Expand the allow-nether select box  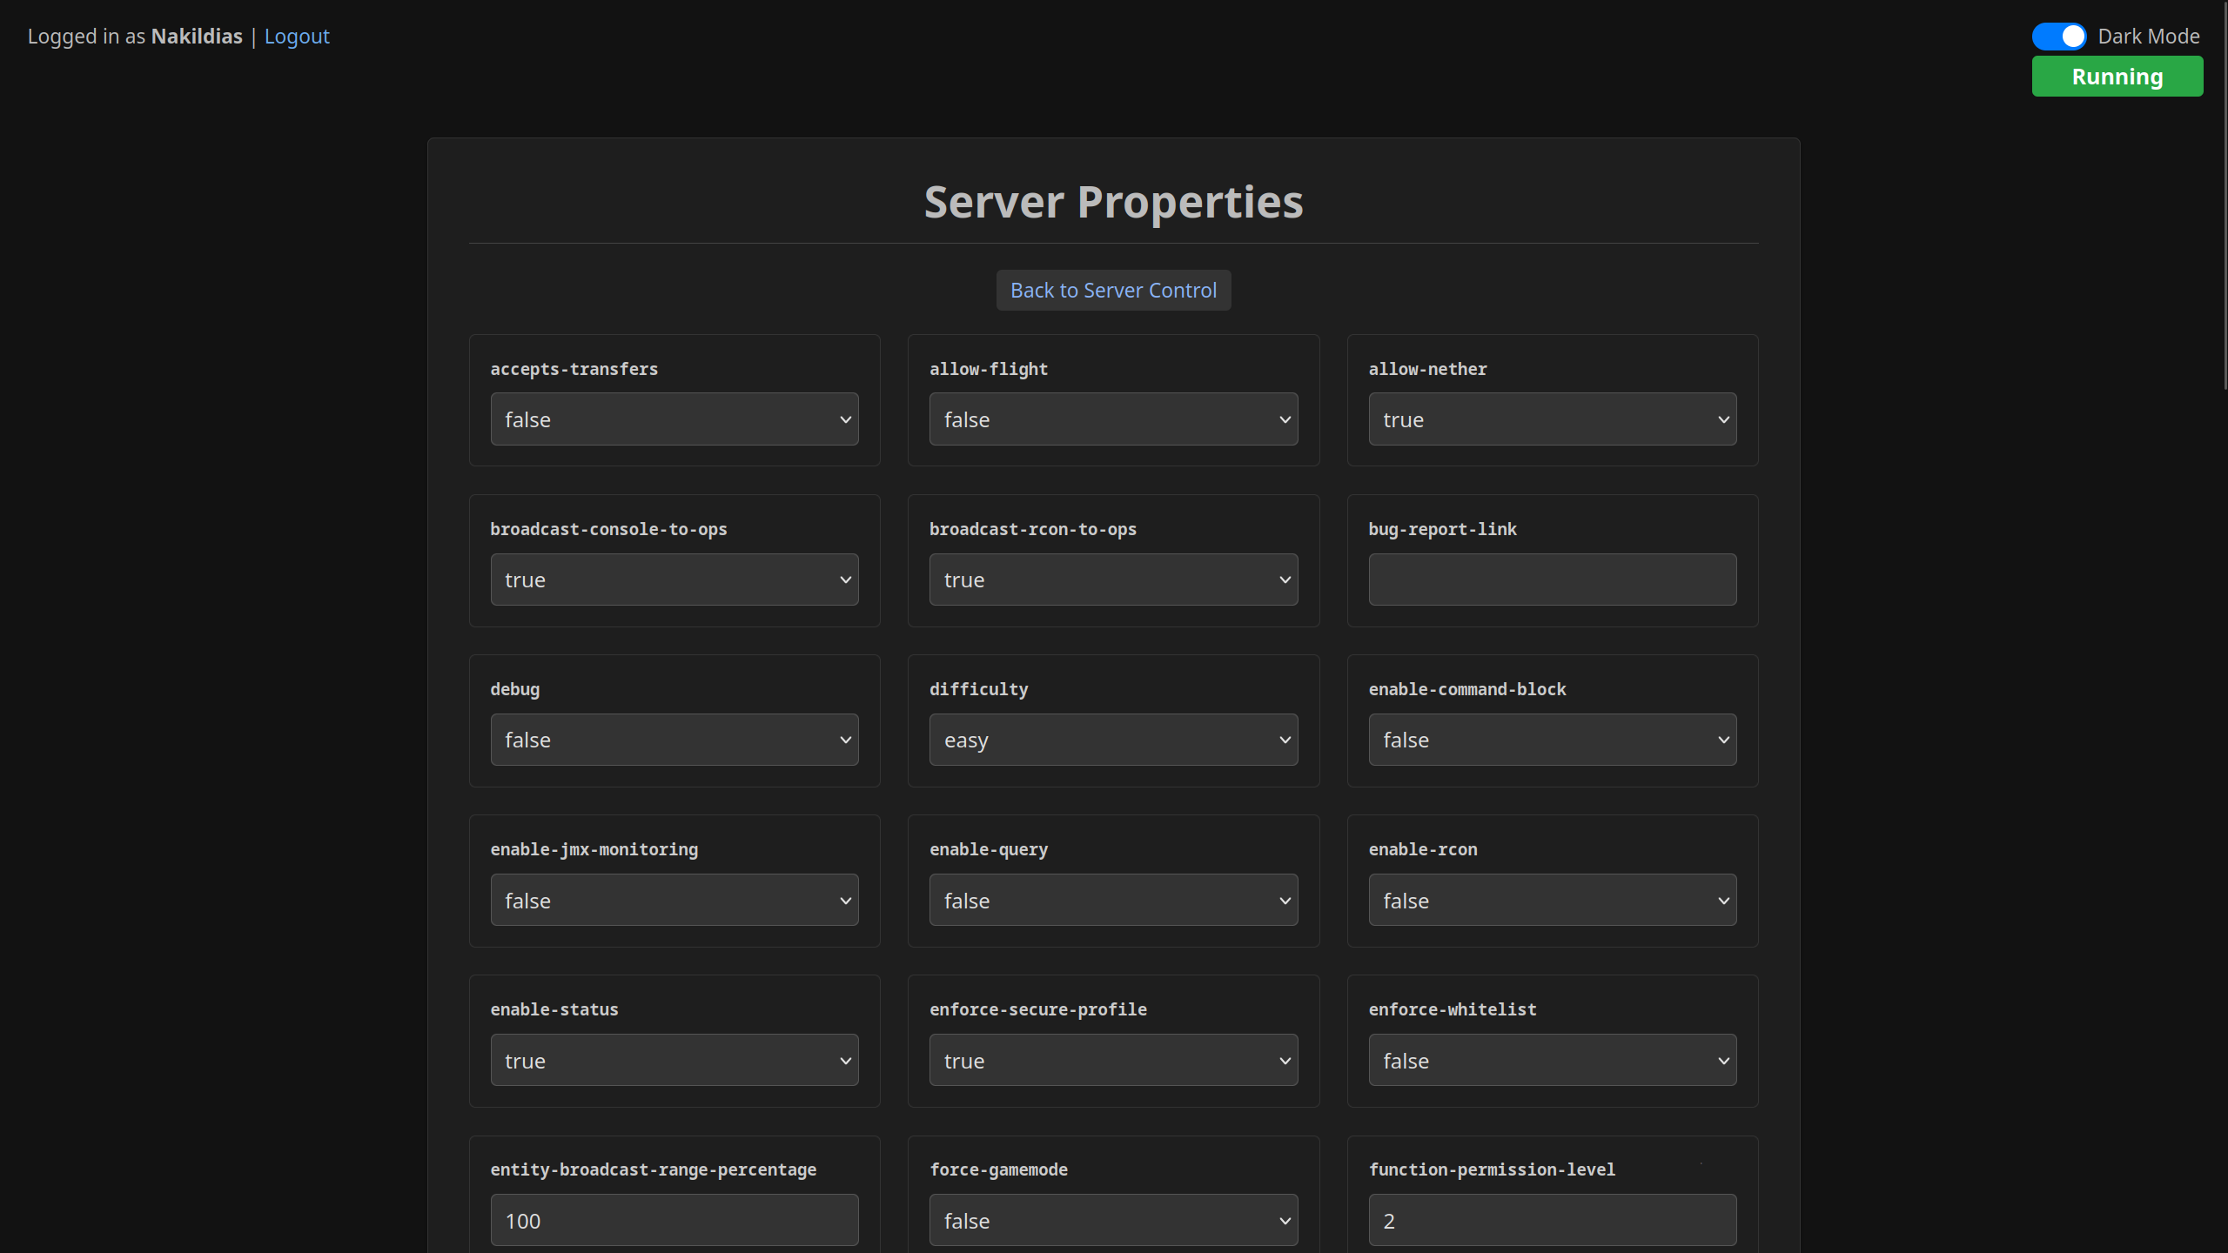(x=1552, y=419)
